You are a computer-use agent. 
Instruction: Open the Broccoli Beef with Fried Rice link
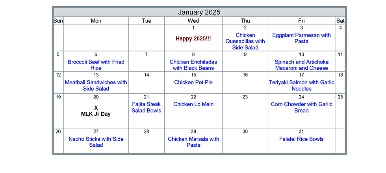point(96,65)
